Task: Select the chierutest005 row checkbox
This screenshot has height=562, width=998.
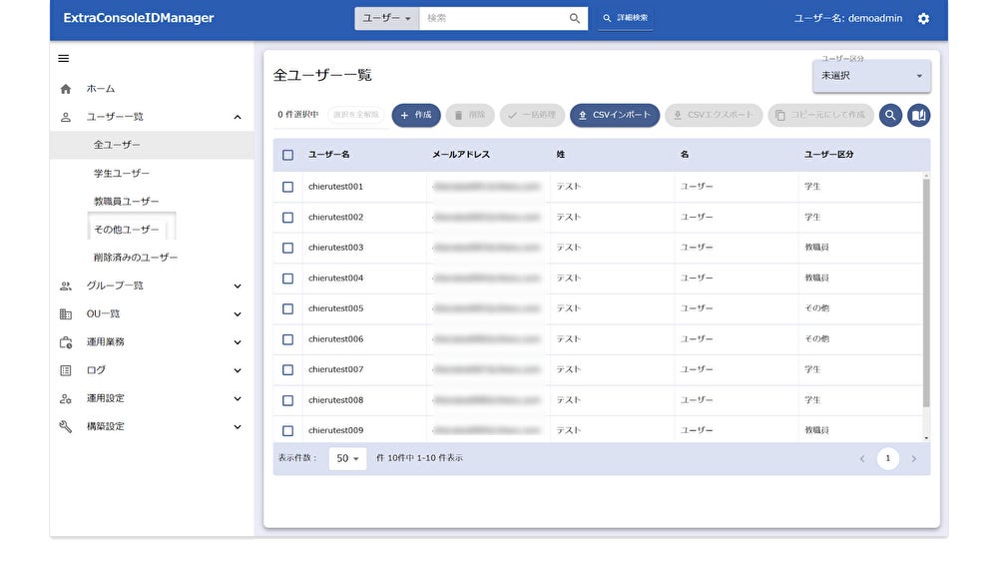Action: [288, 309]
